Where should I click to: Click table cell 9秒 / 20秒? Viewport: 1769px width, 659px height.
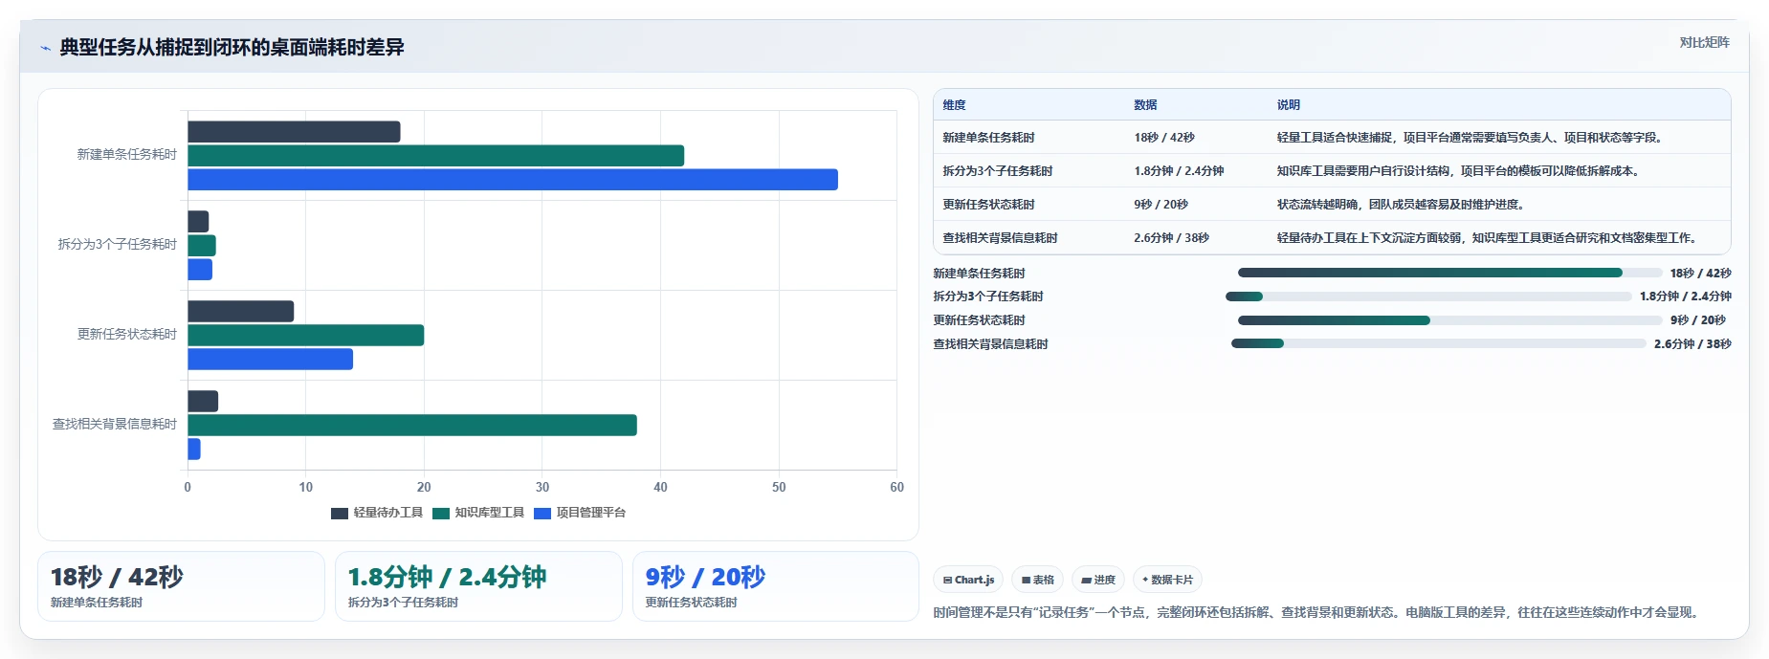[1161, 205]
